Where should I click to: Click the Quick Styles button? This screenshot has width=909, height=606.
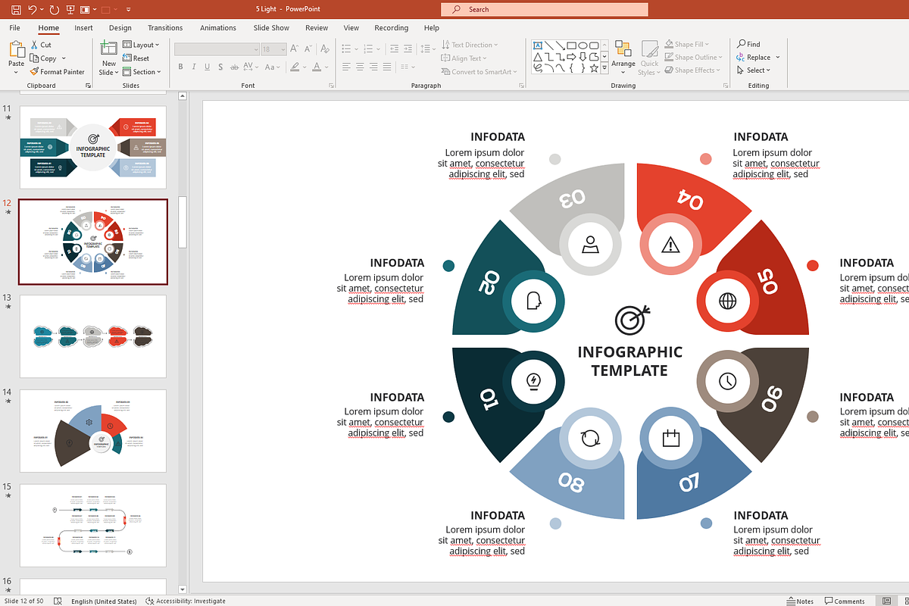(x=649, y=57)
